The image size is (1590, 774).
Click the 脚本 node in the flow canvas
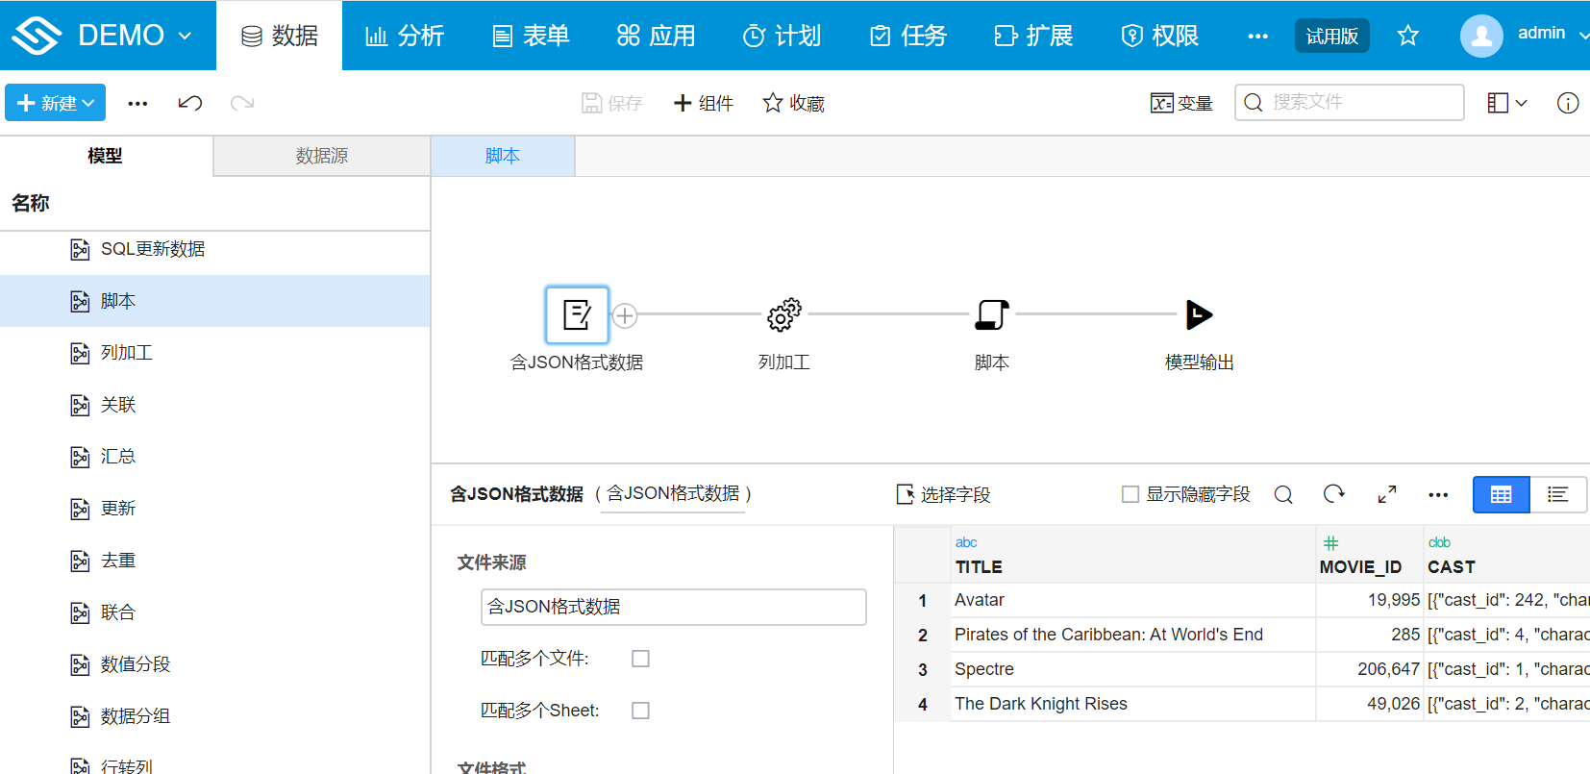click(x=991, y=314)
